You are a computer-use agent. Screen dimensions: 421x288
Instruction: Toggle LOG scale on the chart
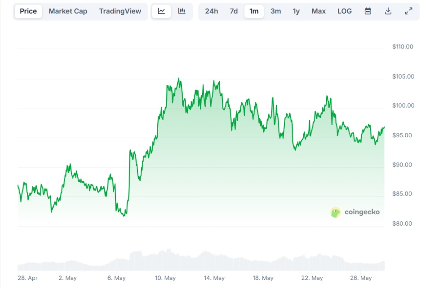345,11
